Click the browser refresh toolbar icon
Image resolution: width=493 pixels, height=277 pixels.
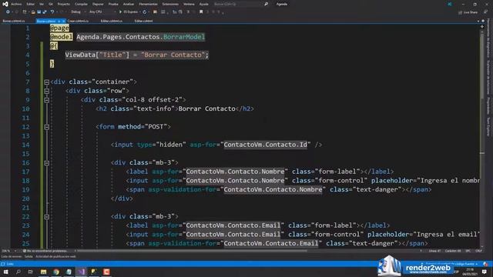tap(145, 12)
